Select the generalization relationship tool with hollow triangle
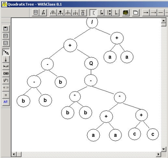This screenshot has width=168, height=158. (x=53, y=13)
